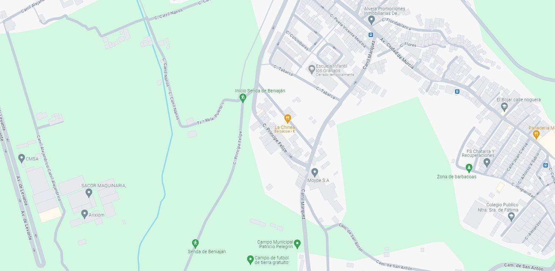The height and width of the screenshot is (271, 555).
Task: Click the Colegio Publico Ntra. Sra. de Fátima marker
Action: [511, 217]
